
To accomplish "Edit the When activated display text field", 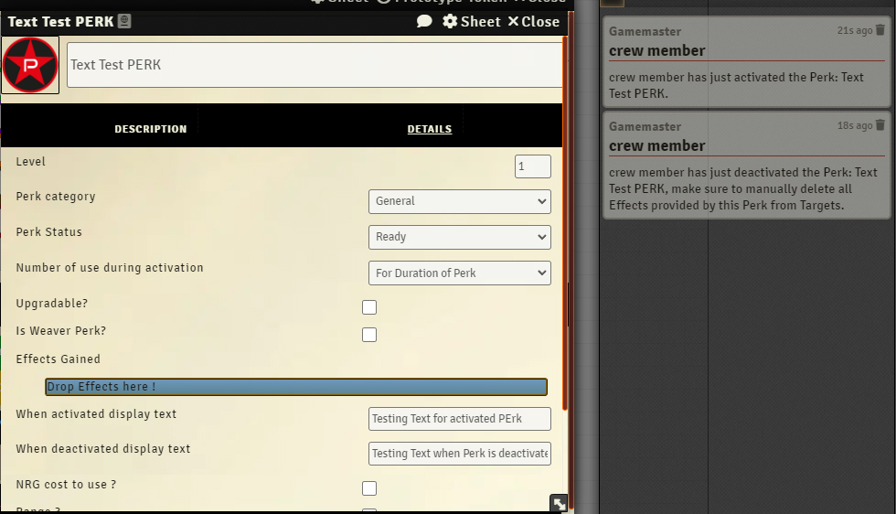I will click(459, 419).
